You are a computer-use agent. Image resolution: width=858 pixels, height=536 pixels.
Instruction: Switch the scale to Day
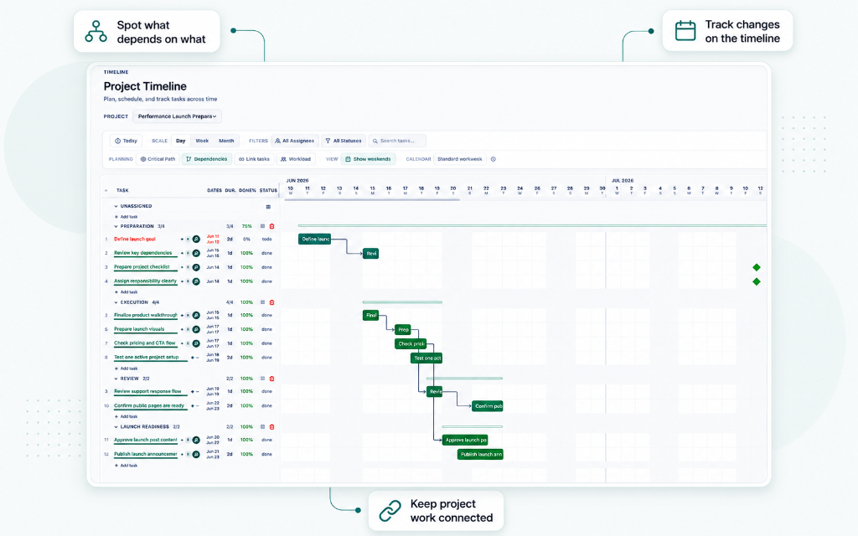tap(181, 141)
